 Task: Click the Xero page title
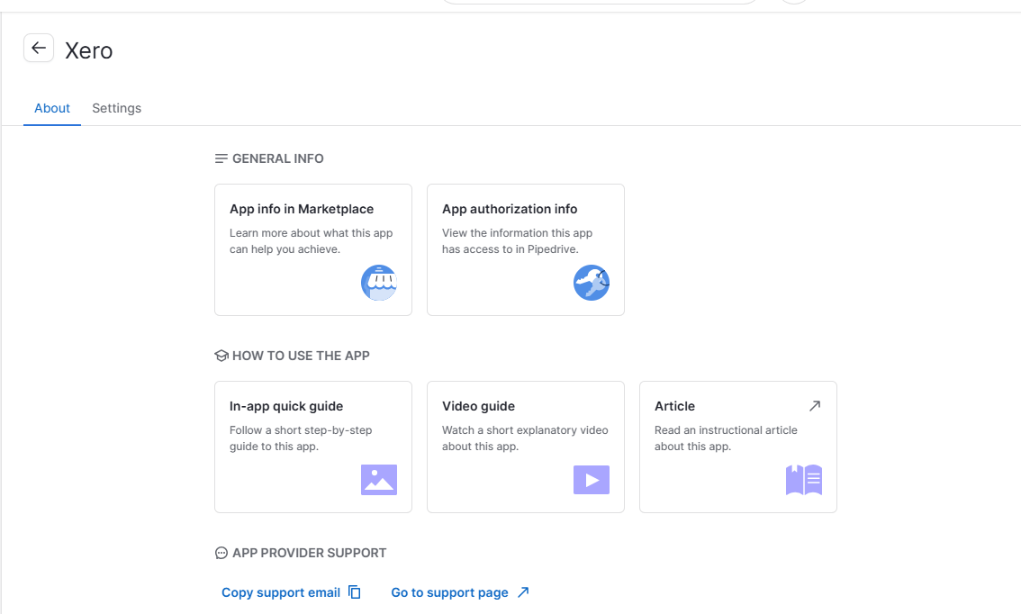(88, 50)
